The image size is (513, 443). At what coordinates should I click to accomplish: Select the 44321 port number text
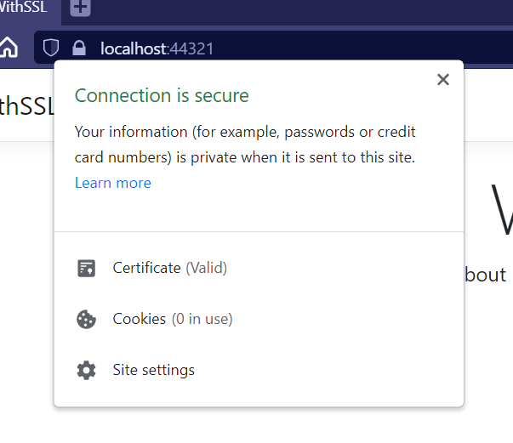click(x=191, y=49)
